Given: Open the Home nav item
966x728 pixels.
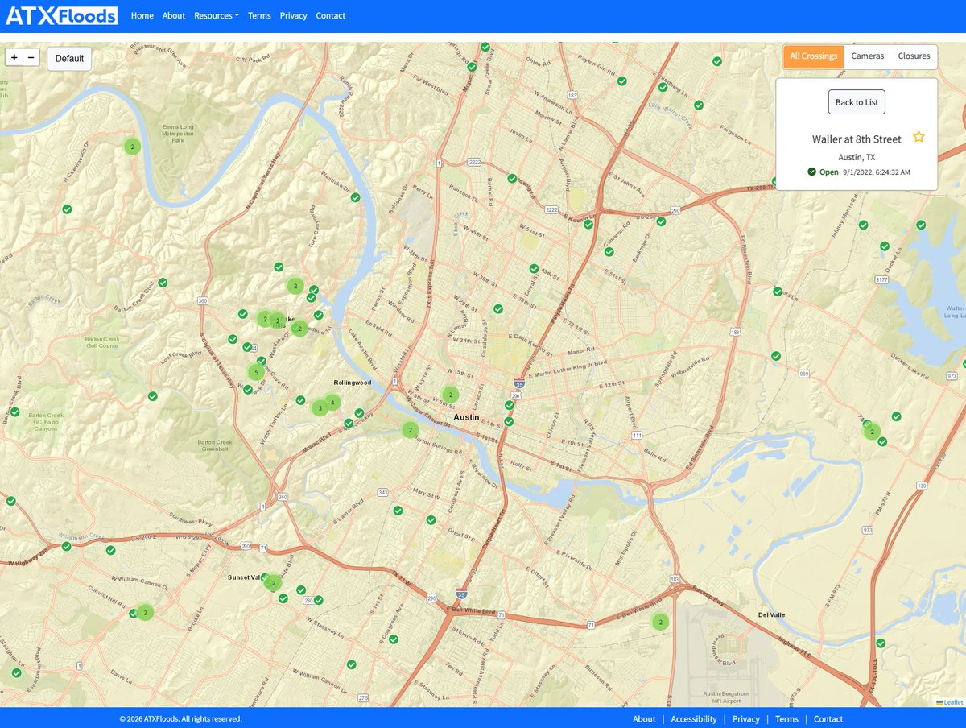Looking at the screenshot, I should pos(142,15).
